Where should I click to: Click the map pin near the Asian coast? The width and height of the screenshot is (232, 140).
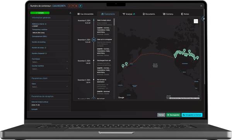[123, 66]
